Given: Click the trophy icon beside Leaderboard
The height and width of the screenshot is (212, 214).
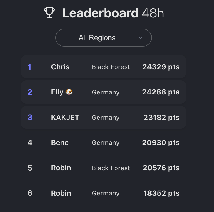Looking at the screenshot, I should pyautogui.click(x=49, y=13).
